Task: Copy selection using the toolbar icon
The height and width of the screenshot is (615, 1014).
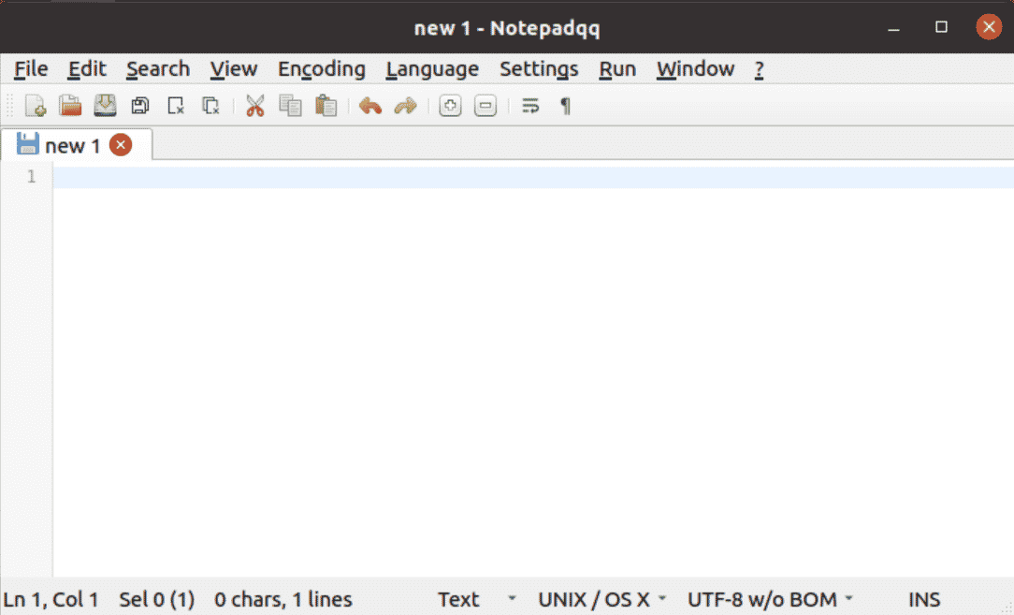Action: [290, 106]
